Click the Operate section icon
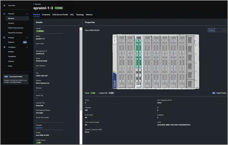The image size is (228, 145). tap(4, 14)
